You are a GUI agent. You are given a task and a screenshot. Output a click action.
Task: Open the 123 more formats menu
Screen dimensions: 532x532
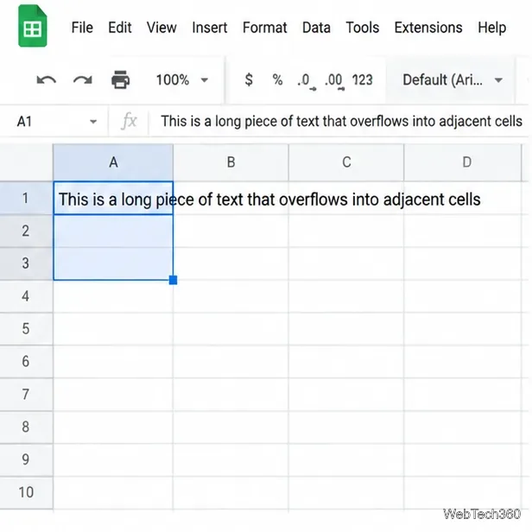[x=363, y=80]
